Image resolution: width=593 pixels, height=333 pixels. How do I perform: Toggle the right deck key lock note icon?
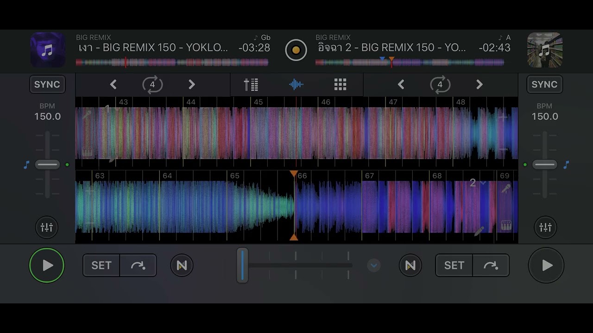click(566, 165)
